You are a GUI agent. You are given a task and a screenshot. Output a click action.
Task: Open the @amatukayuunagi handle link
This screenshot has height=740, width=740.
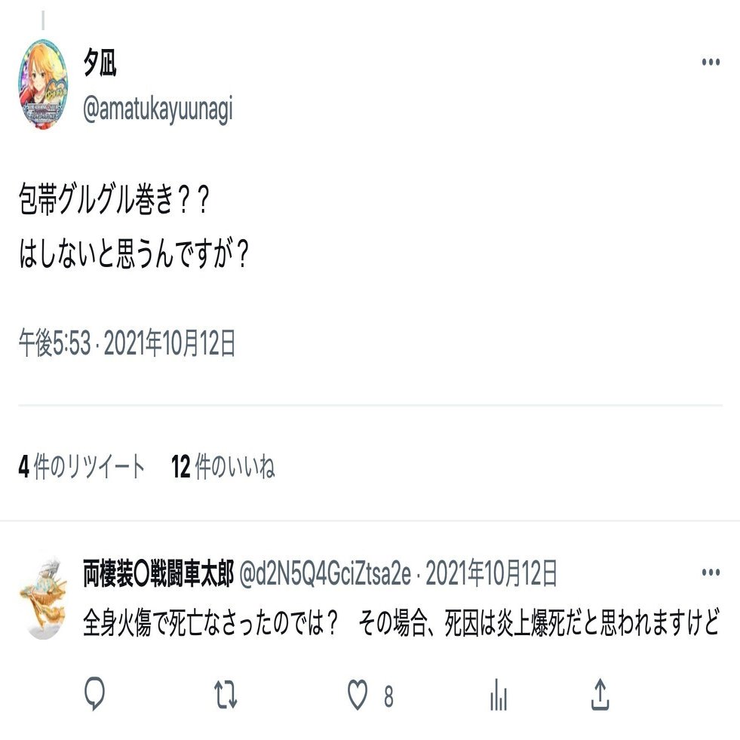(158, 110)
